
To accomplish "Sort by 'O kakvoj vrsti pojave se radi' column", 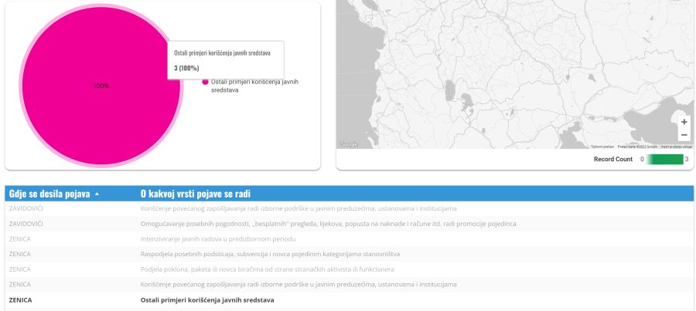I will (x=195, y=194).
